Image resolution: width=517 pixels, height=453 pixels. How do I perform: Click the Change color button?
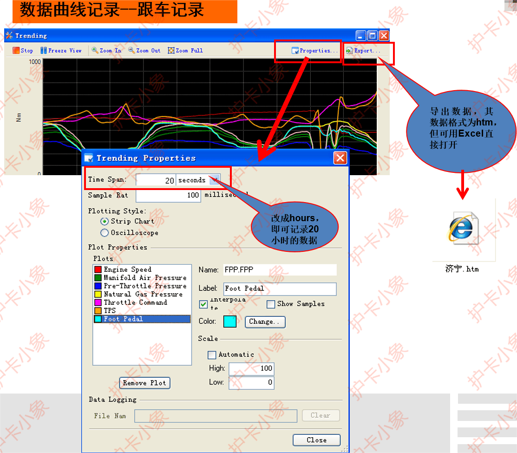point(265,322)
